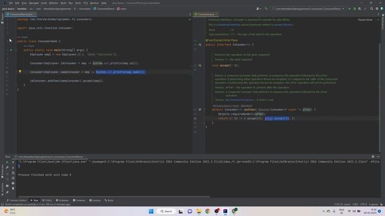Click the pin tab icon in Run panel
Viewport: 385px width, 216px height.
(x=7, y=192)
